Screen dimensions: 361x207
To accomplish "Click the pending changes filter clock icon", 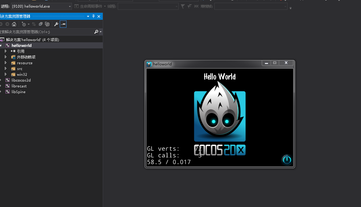I will (24, 24).
